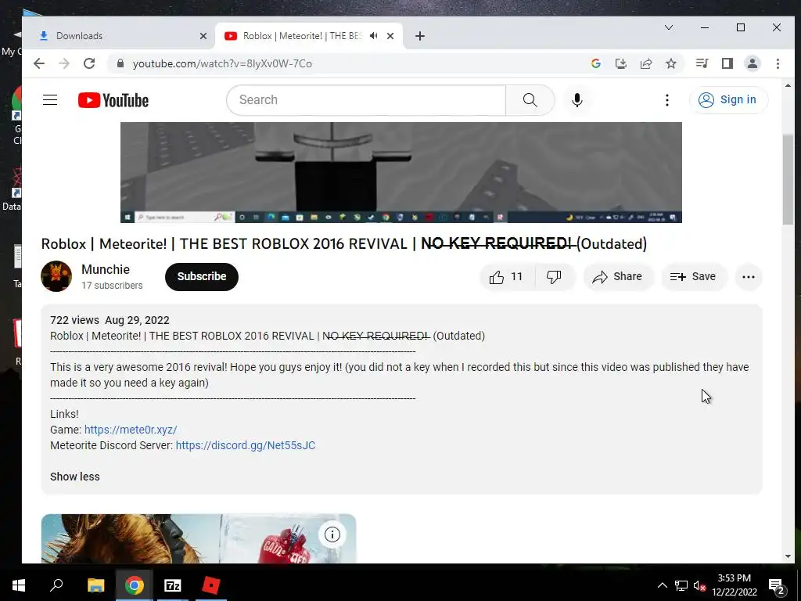Open the muted volume tray icon
This screenshot has width=801, height=601.
coord(699,585)
